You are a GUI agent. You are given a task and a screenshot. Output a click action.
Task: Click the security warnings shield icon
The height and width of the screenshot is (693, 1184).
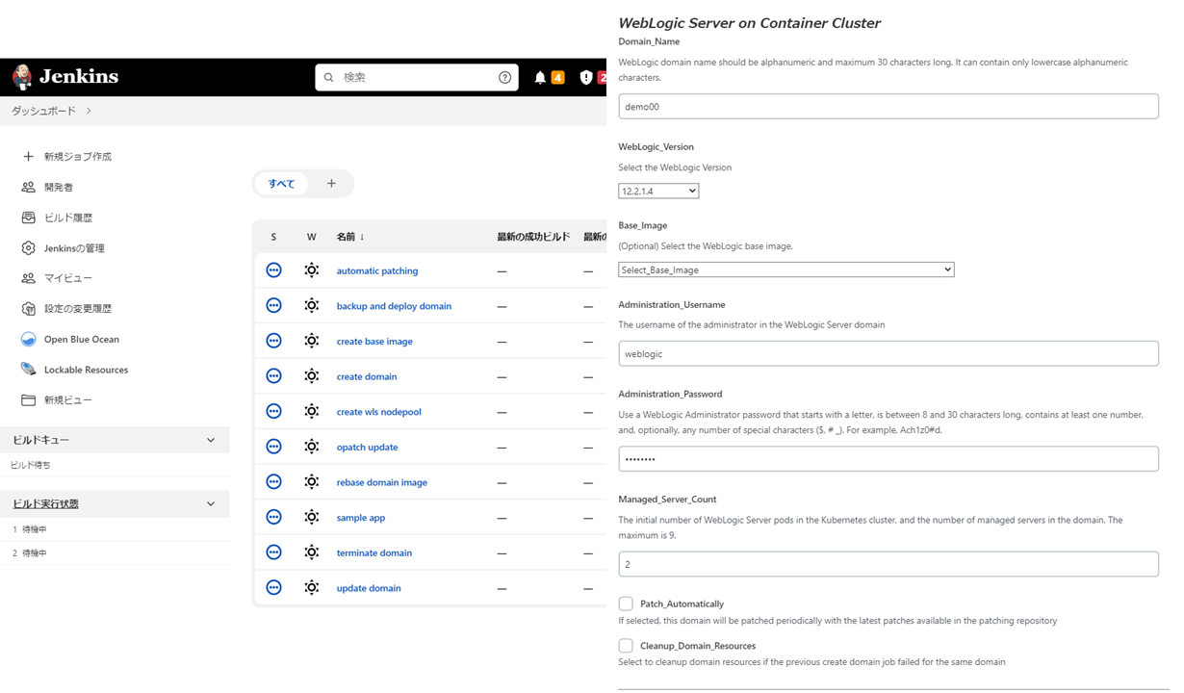coord(586,77)
